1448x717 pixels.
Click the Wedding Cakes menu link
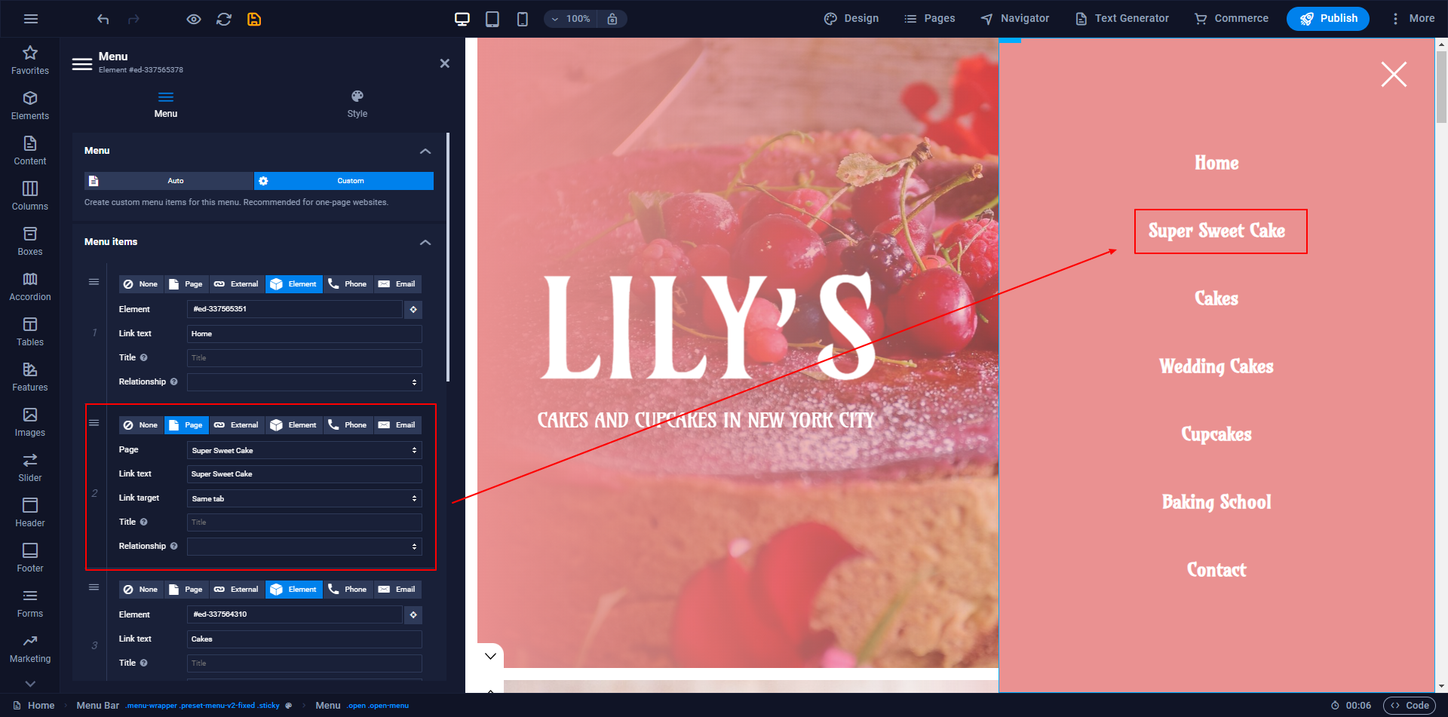pos(1216,366)
